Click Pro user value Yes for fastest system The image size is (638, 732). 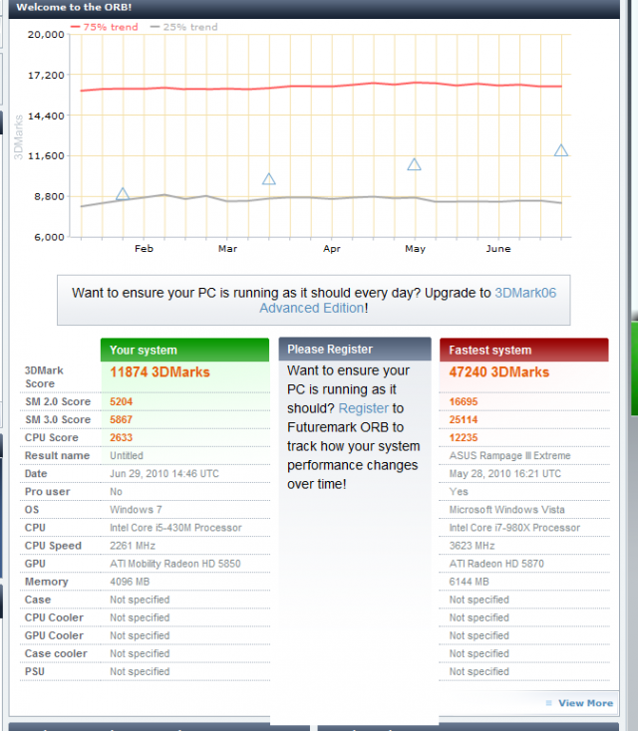click(x=459, y=492)
